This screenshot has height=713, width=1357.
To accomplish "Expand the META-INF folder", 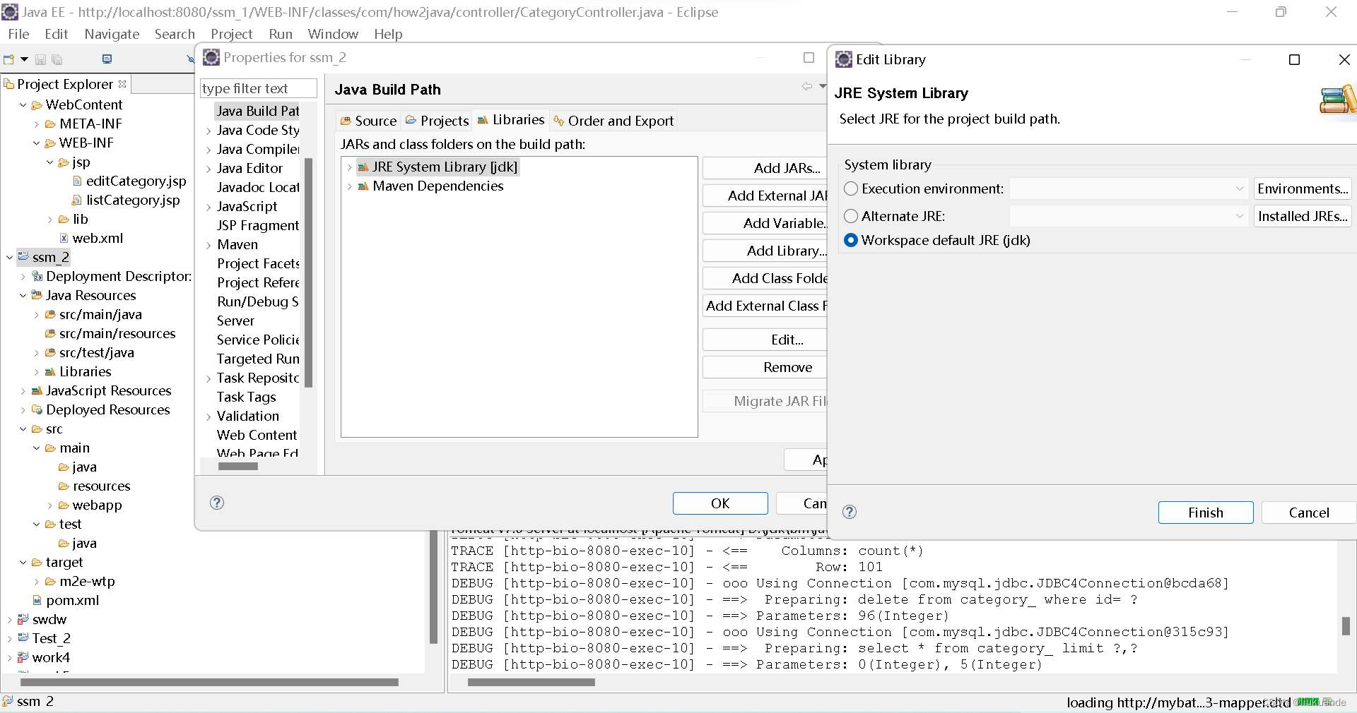I will 37,124.
